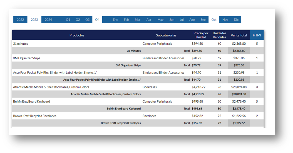293x153 pixels.
Task: Choose the Oct month filter
Action: (214, 20)
